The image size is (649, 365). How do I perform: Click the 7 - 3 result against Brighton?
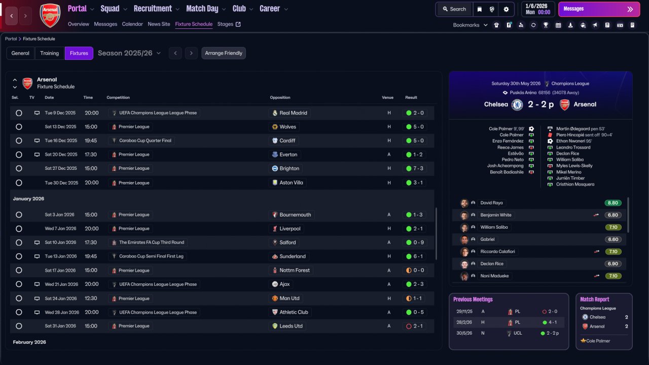[415, 168]
